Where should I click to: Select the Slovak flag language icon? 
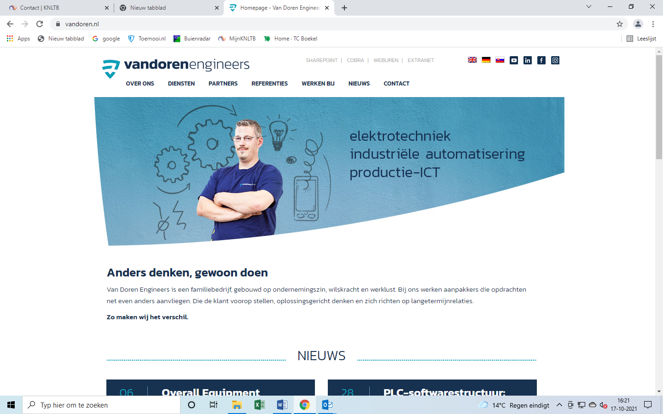[x=500, y=60]
